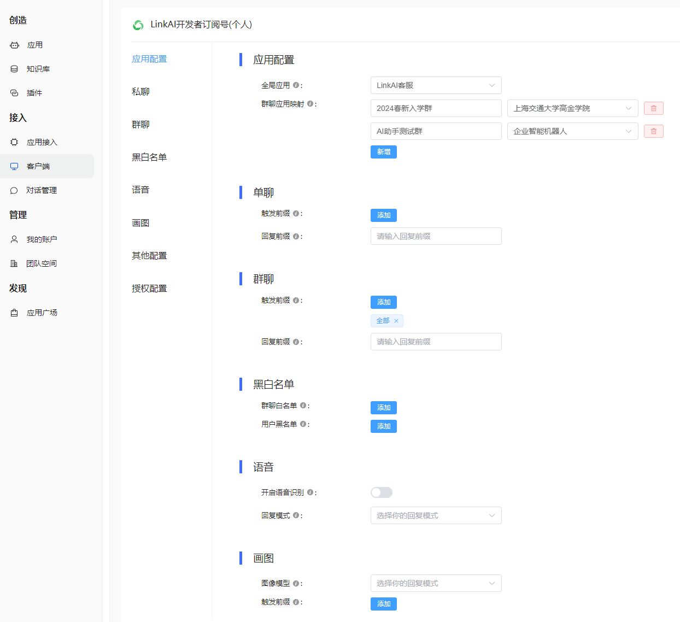Click info icon beside 群聊 回复前缀

[x=296, y=342]
